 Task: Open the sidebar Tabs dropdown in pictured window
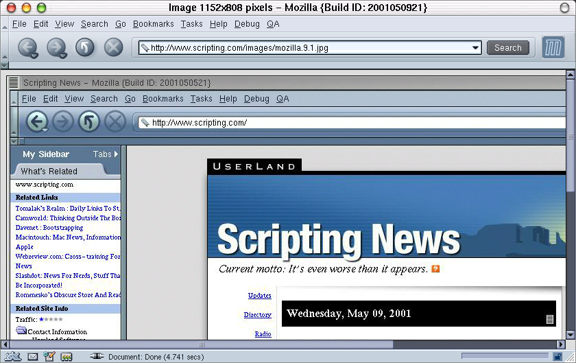point(106,154)
